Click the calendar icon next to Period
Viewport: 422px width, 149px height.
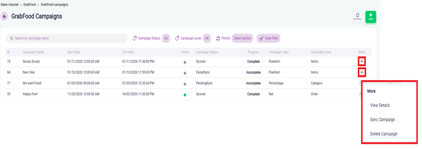pyautogui.click(x=218, y=39)
